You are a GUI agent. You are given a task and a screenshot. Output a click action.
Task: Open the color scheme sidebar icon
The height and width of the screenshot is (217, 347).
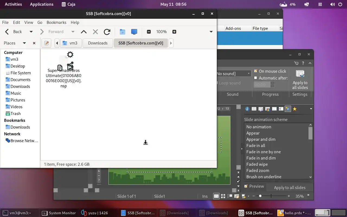(268, 109)
